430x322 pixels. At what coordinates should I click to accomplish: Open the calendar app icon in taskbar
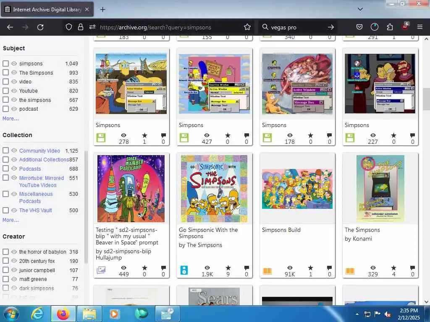167,314
